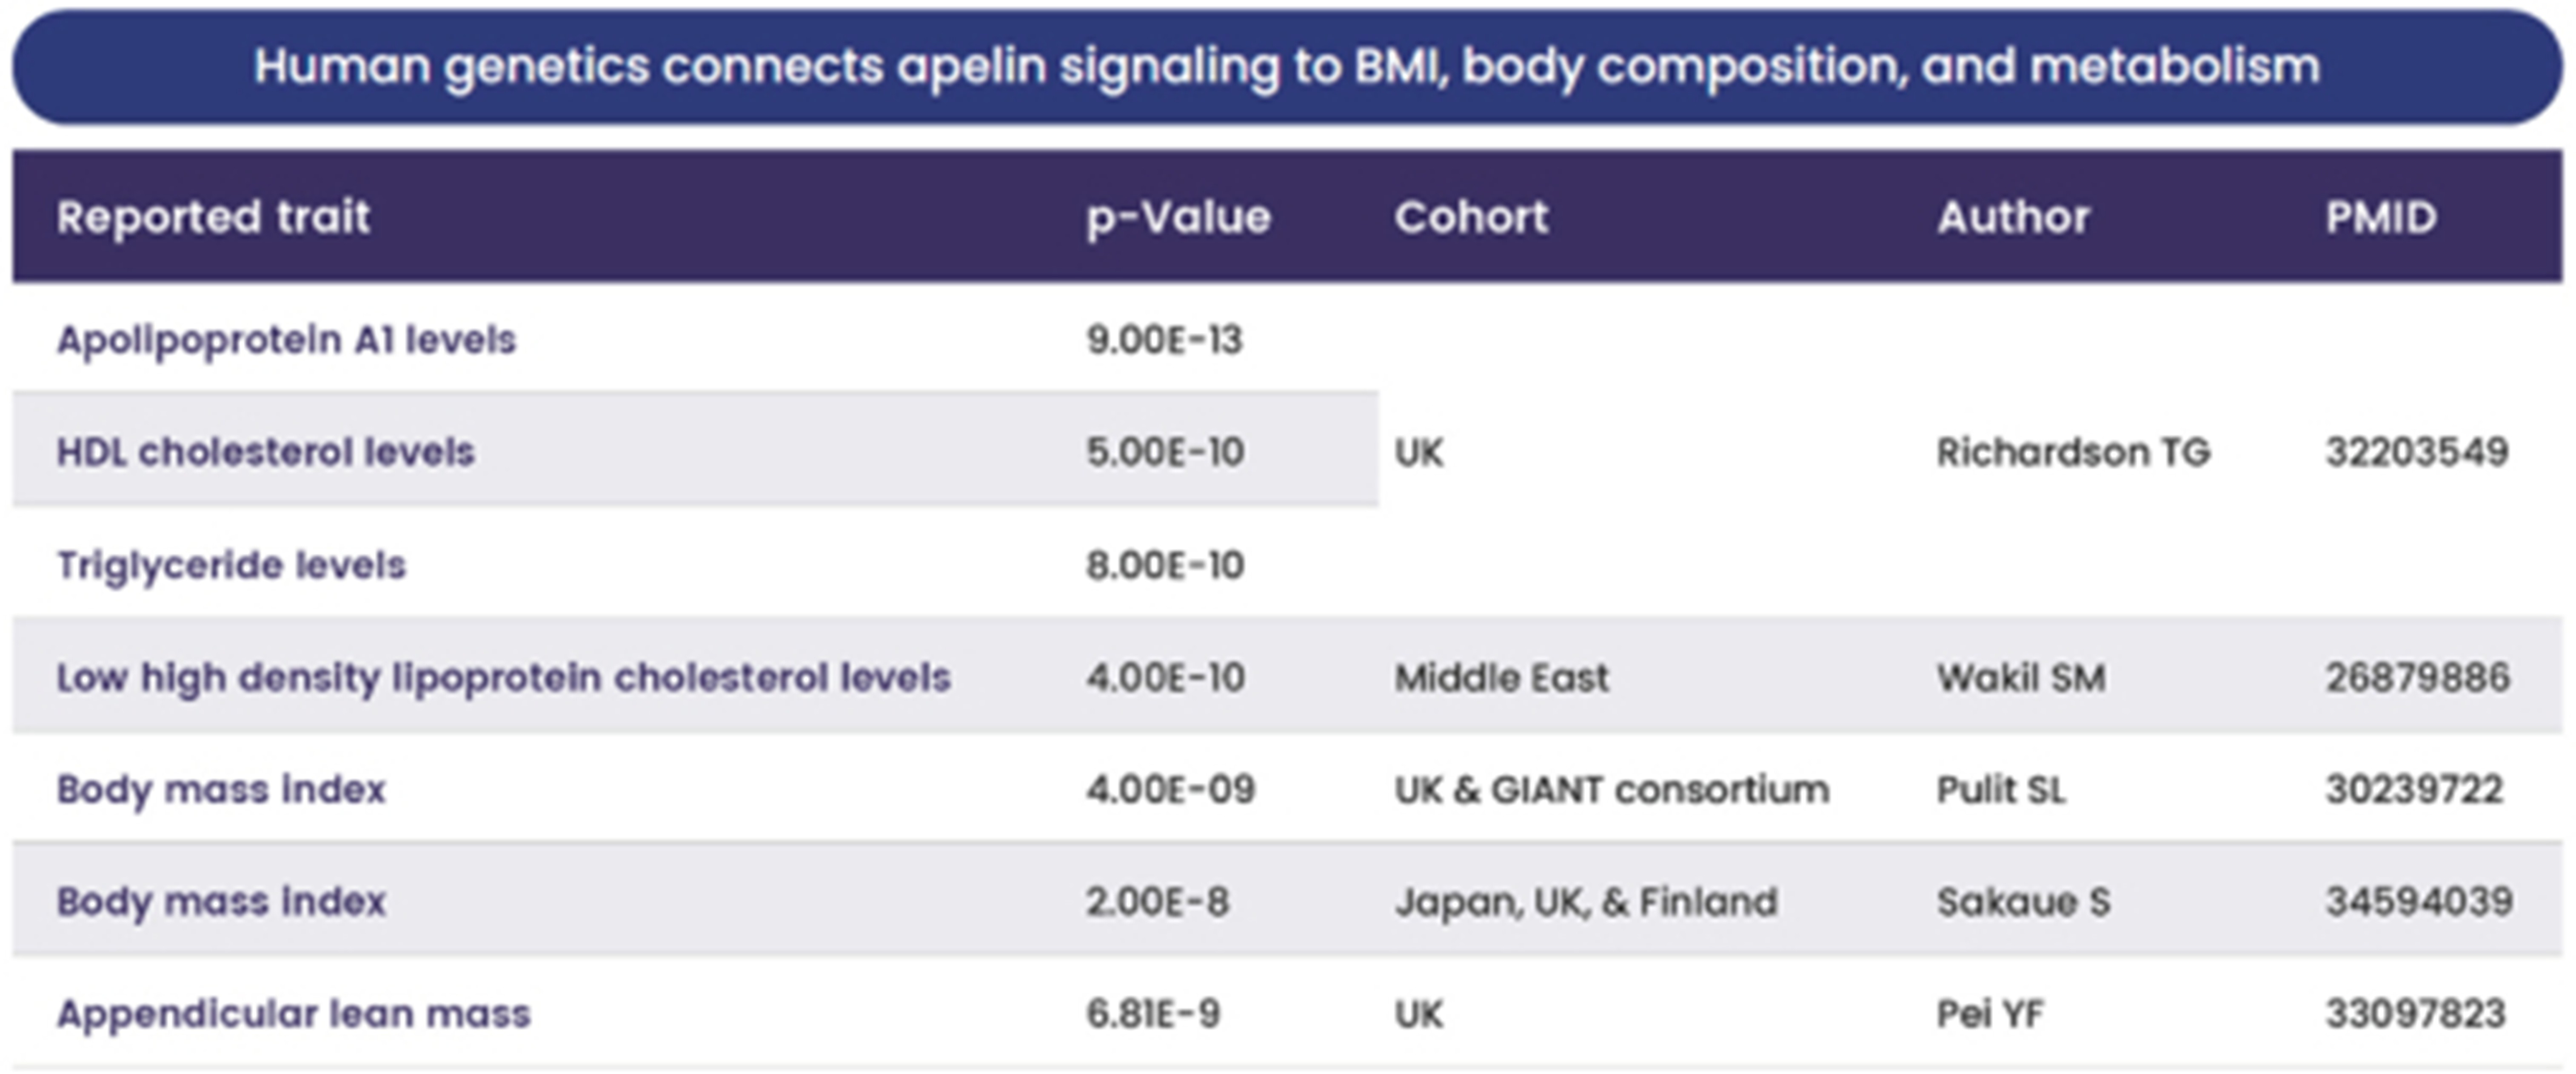The image size is (2576, 1074).
Task: Click the "UK & GIANT consortium" cohort cell
Action: point(1611,790)
